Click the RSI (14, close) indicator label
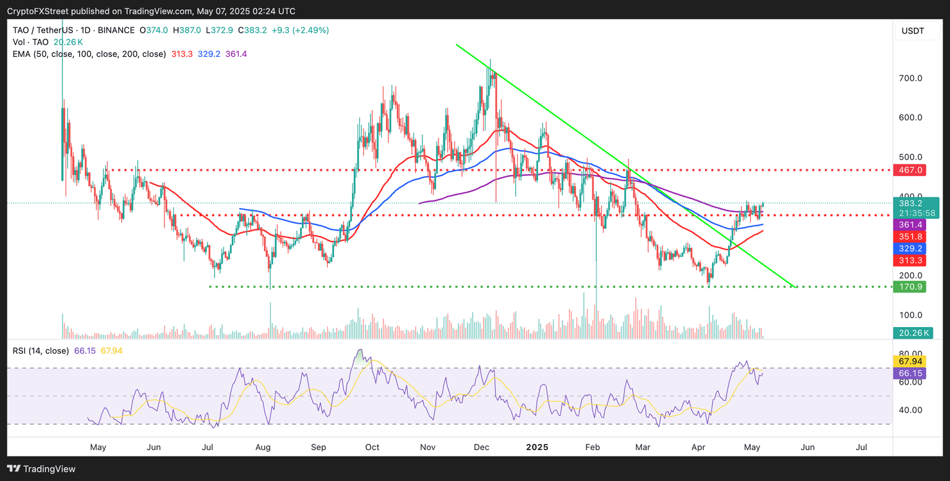Screen dimensions: 950x481 (x=41, y=351)
